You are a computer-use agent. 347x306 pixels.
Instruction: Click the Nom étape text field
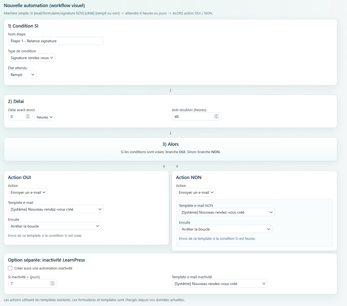[x=56, y=41]
